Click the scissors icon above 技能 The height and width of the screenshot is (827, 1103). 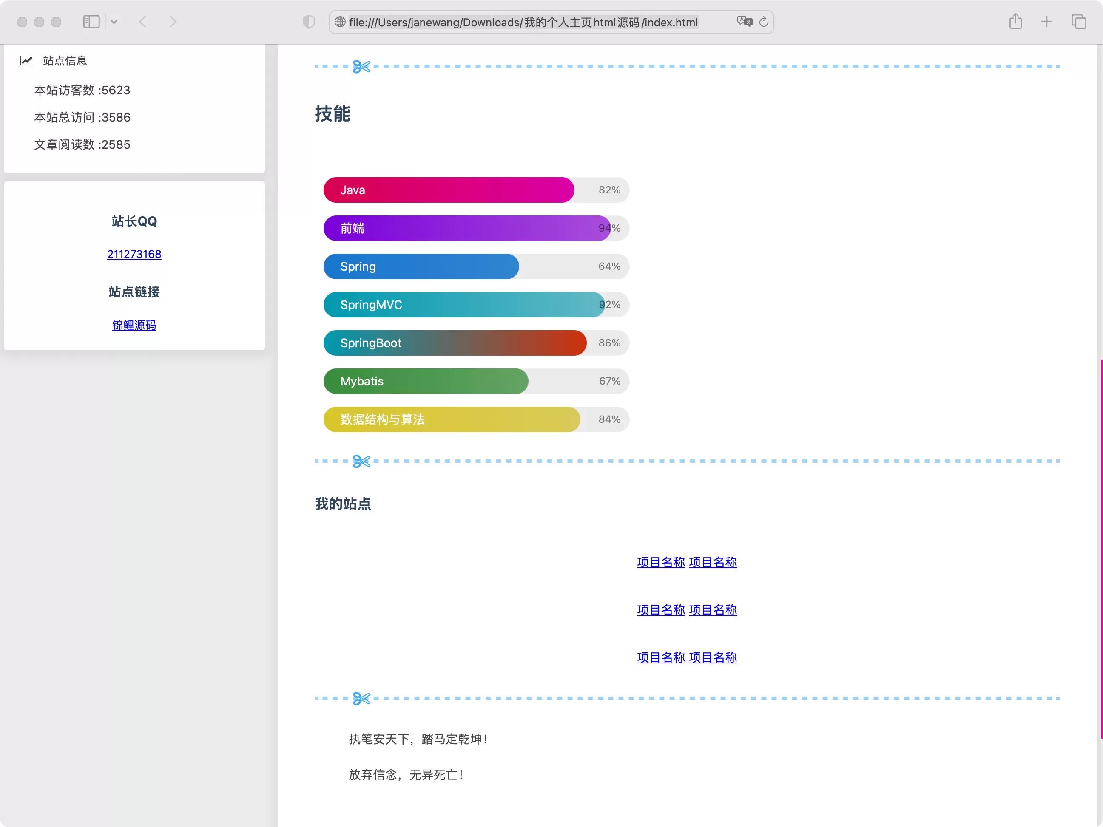(x=361, y=66)
